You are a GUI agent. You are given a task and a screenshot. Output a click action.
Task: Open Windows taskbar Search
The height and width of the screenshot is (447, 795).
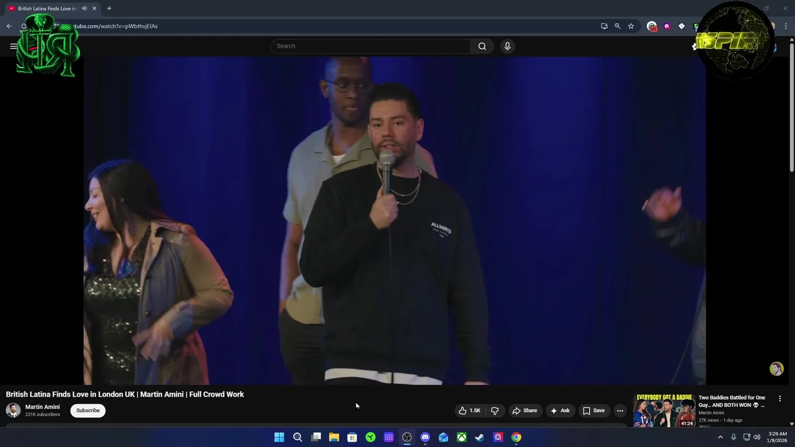click(x=298, y=437)
